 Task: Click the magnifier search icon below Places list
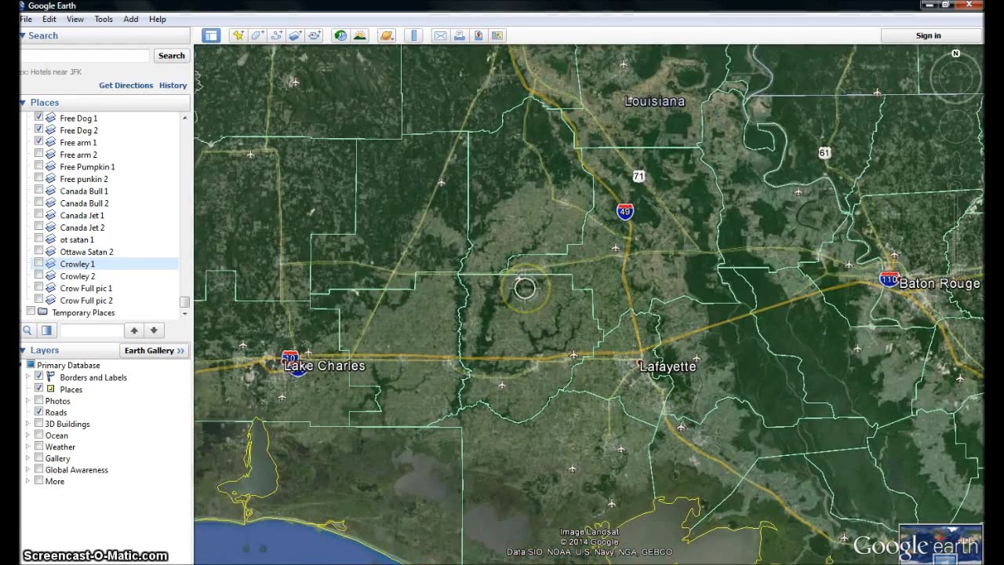click(27, 330)
